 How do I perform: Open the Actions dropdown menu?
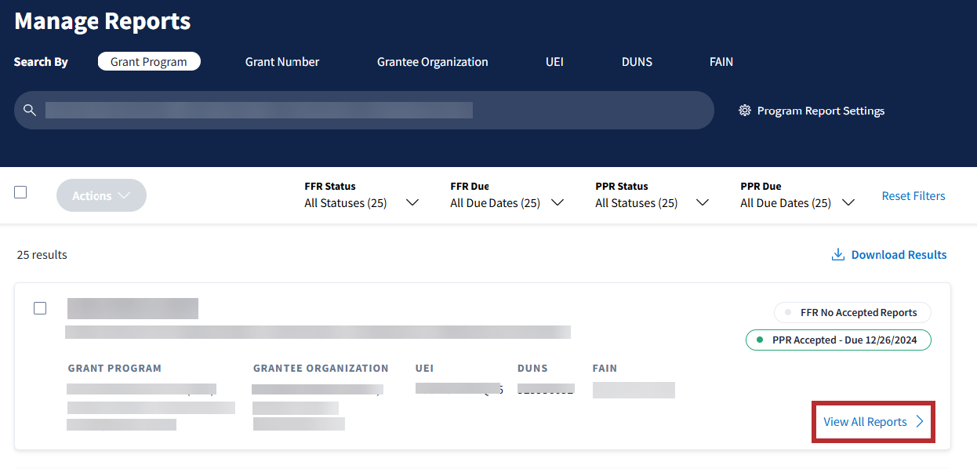point(101,196)
